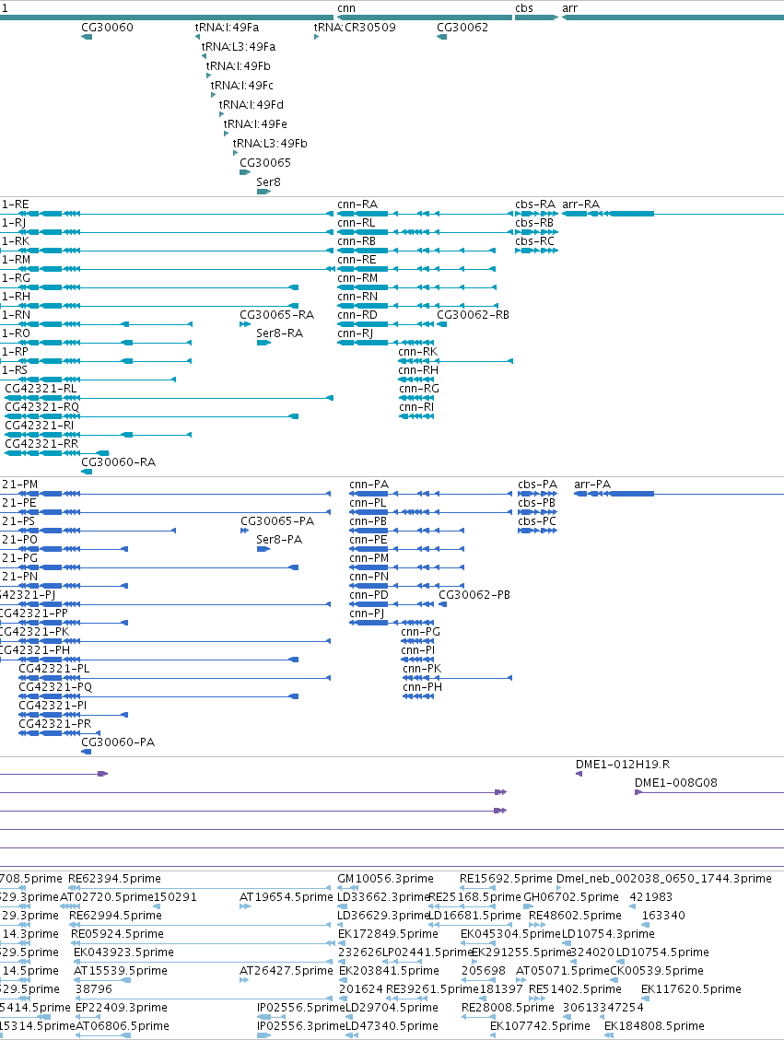Image resolution: width=784 pixels, height=1040 pixels.
Task: Click the CG30062-PB protein label
Action: tap(474, 595)
